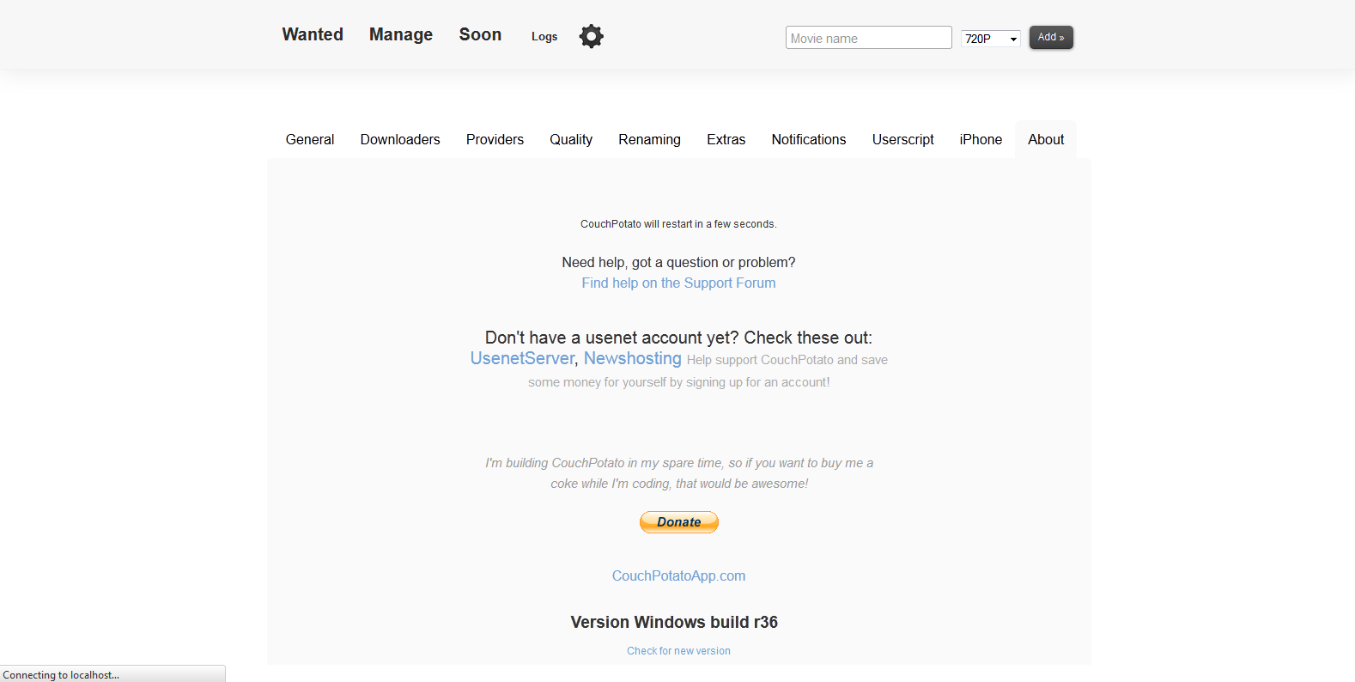Select the Userscript tab

click(x=902, y=139)
